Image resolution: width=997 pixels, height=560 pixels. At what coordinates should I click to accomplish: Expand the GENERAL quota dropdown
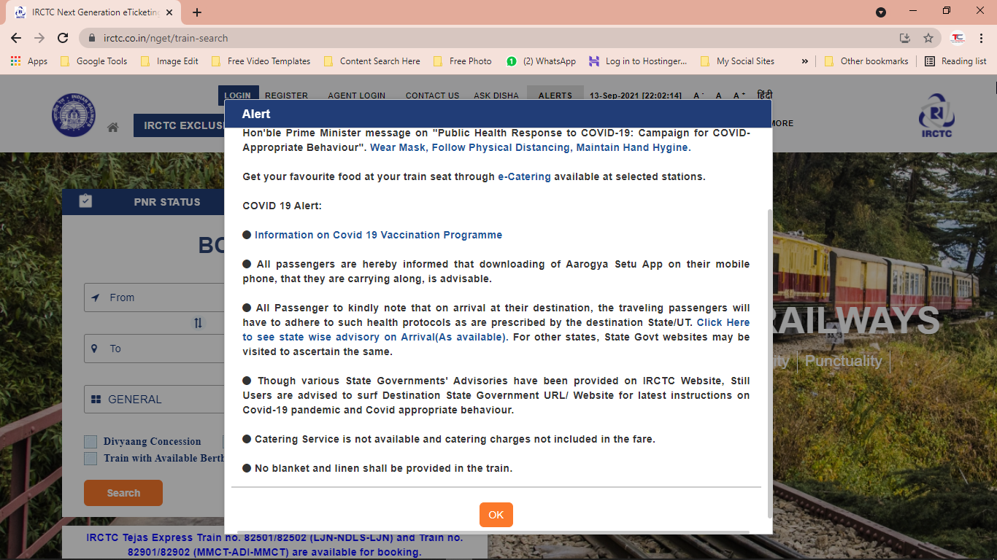pos(154,400)
